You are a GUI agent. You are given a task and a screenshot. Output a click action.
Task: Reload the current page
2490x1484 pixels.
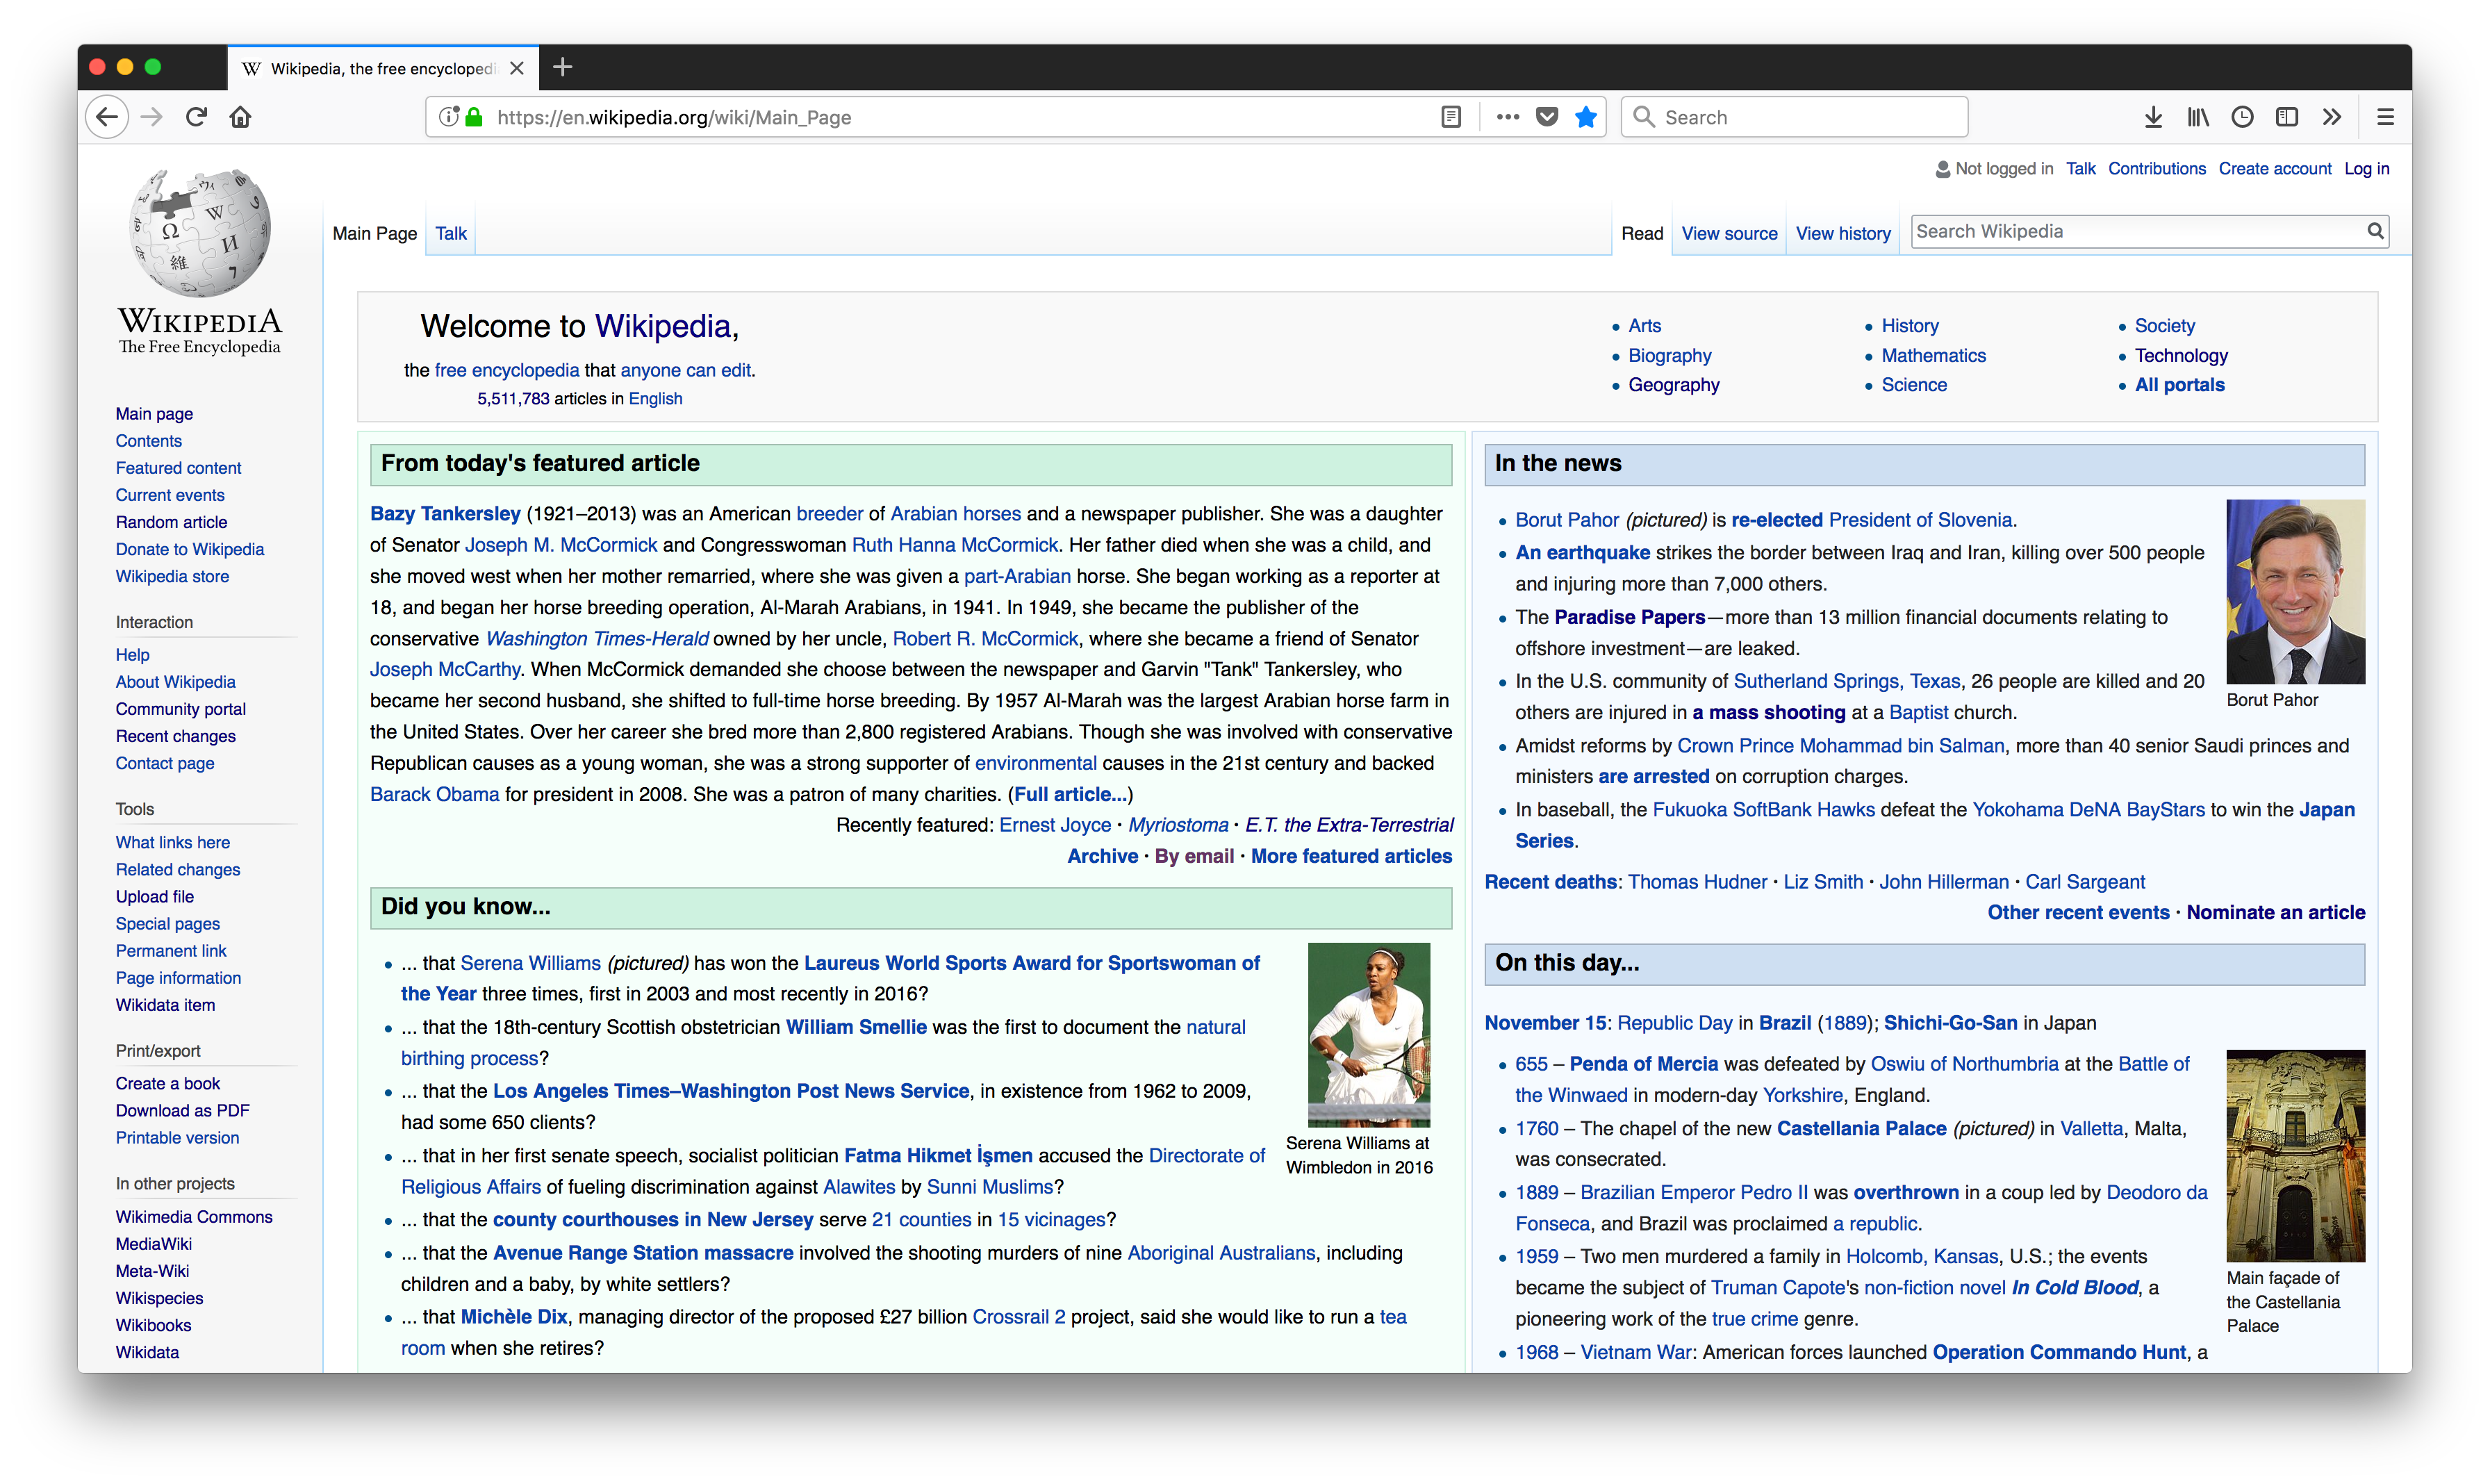[196, 117]
